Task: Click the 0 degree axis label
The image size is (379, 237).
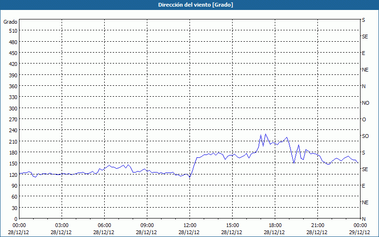Action: click(16, 219)
